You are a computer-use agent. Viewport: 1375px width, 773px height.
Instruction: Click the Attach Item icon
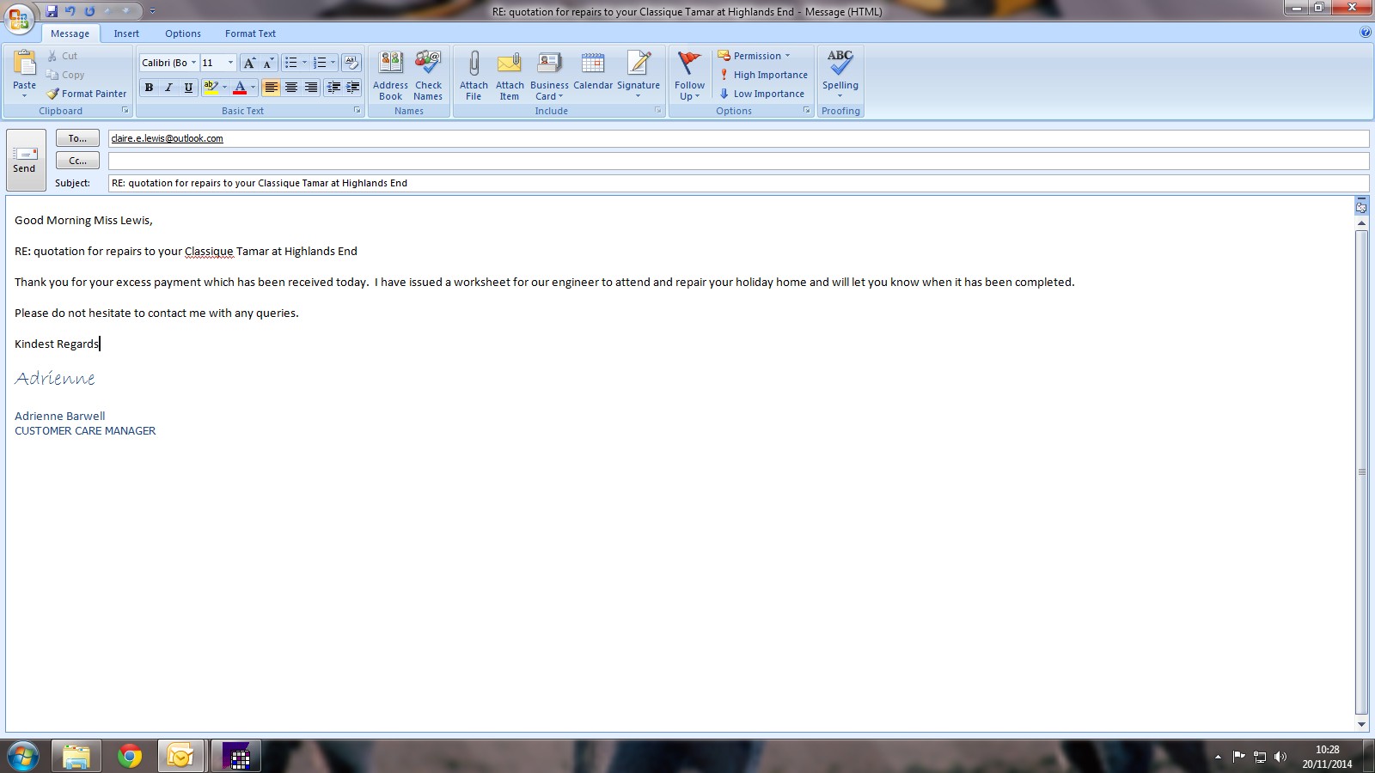[x=510, y=76]
